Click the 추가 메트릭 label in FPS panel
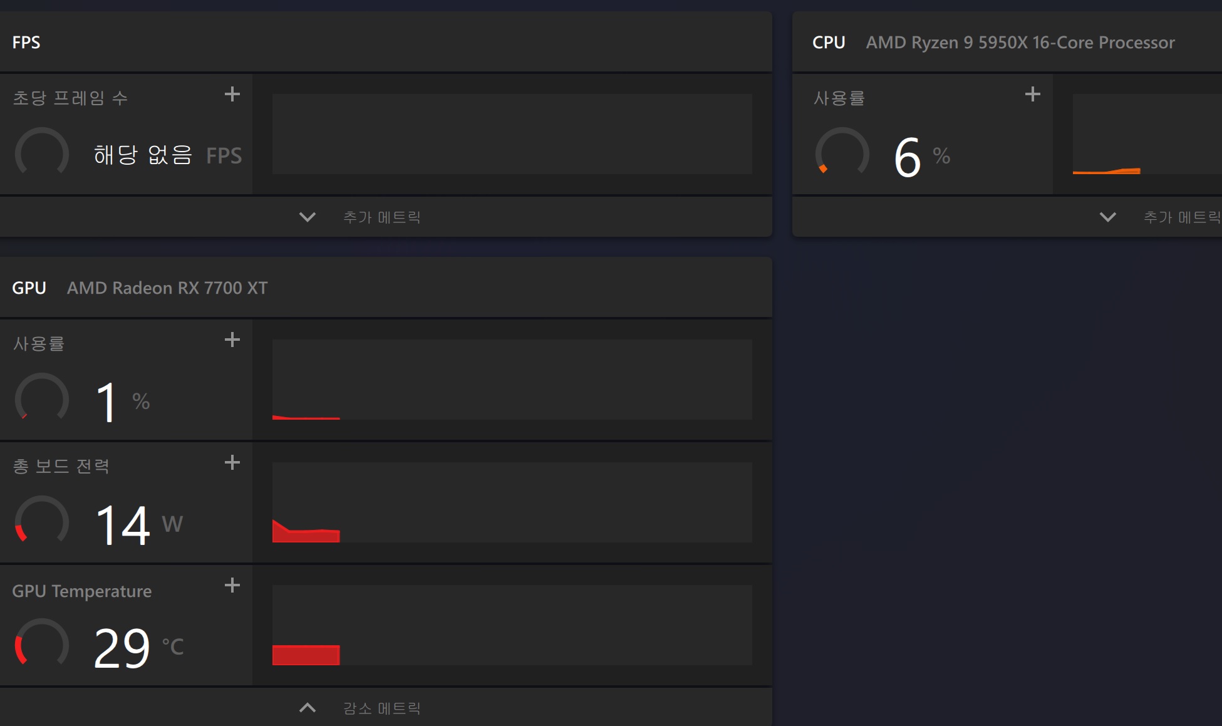Screen dimensions: 1222x726 381,217
